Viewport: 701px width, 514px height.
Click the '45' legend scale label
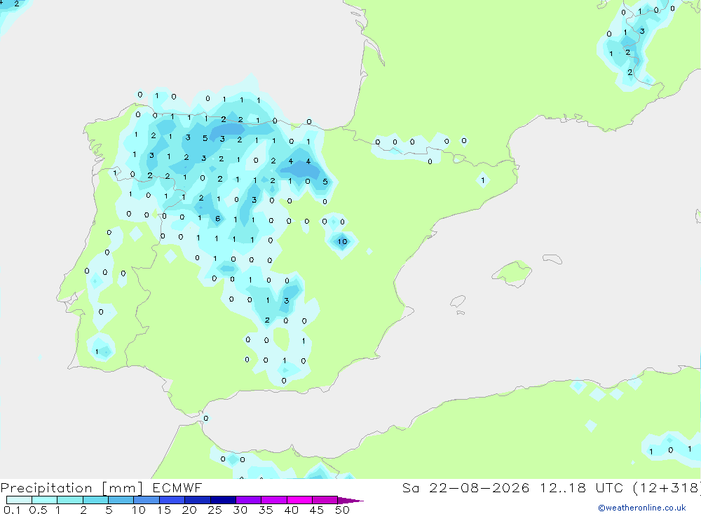click(x=317, y=510)
